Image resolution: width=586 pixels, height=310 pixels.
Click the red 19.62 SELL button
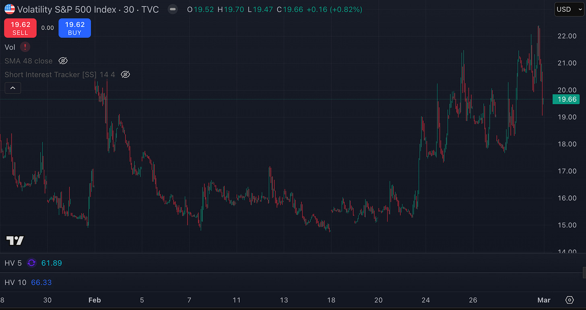(x=20, y=28)
